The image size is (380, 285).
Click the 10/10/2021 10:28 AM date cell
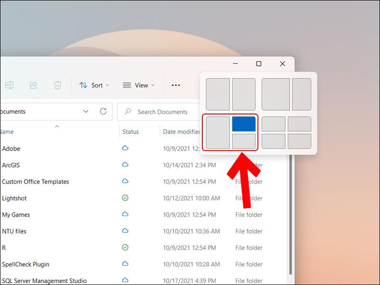click(191, 264)
